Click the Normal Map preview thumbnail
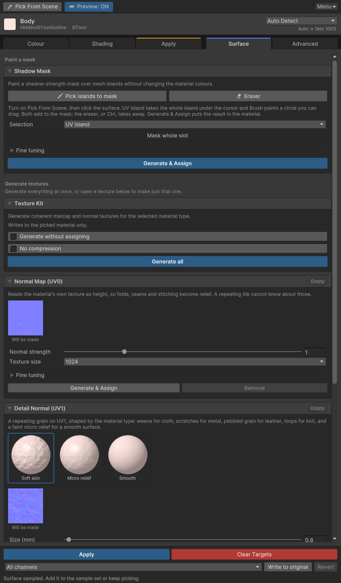Viewport: 341px width, 583px height. 26,318
